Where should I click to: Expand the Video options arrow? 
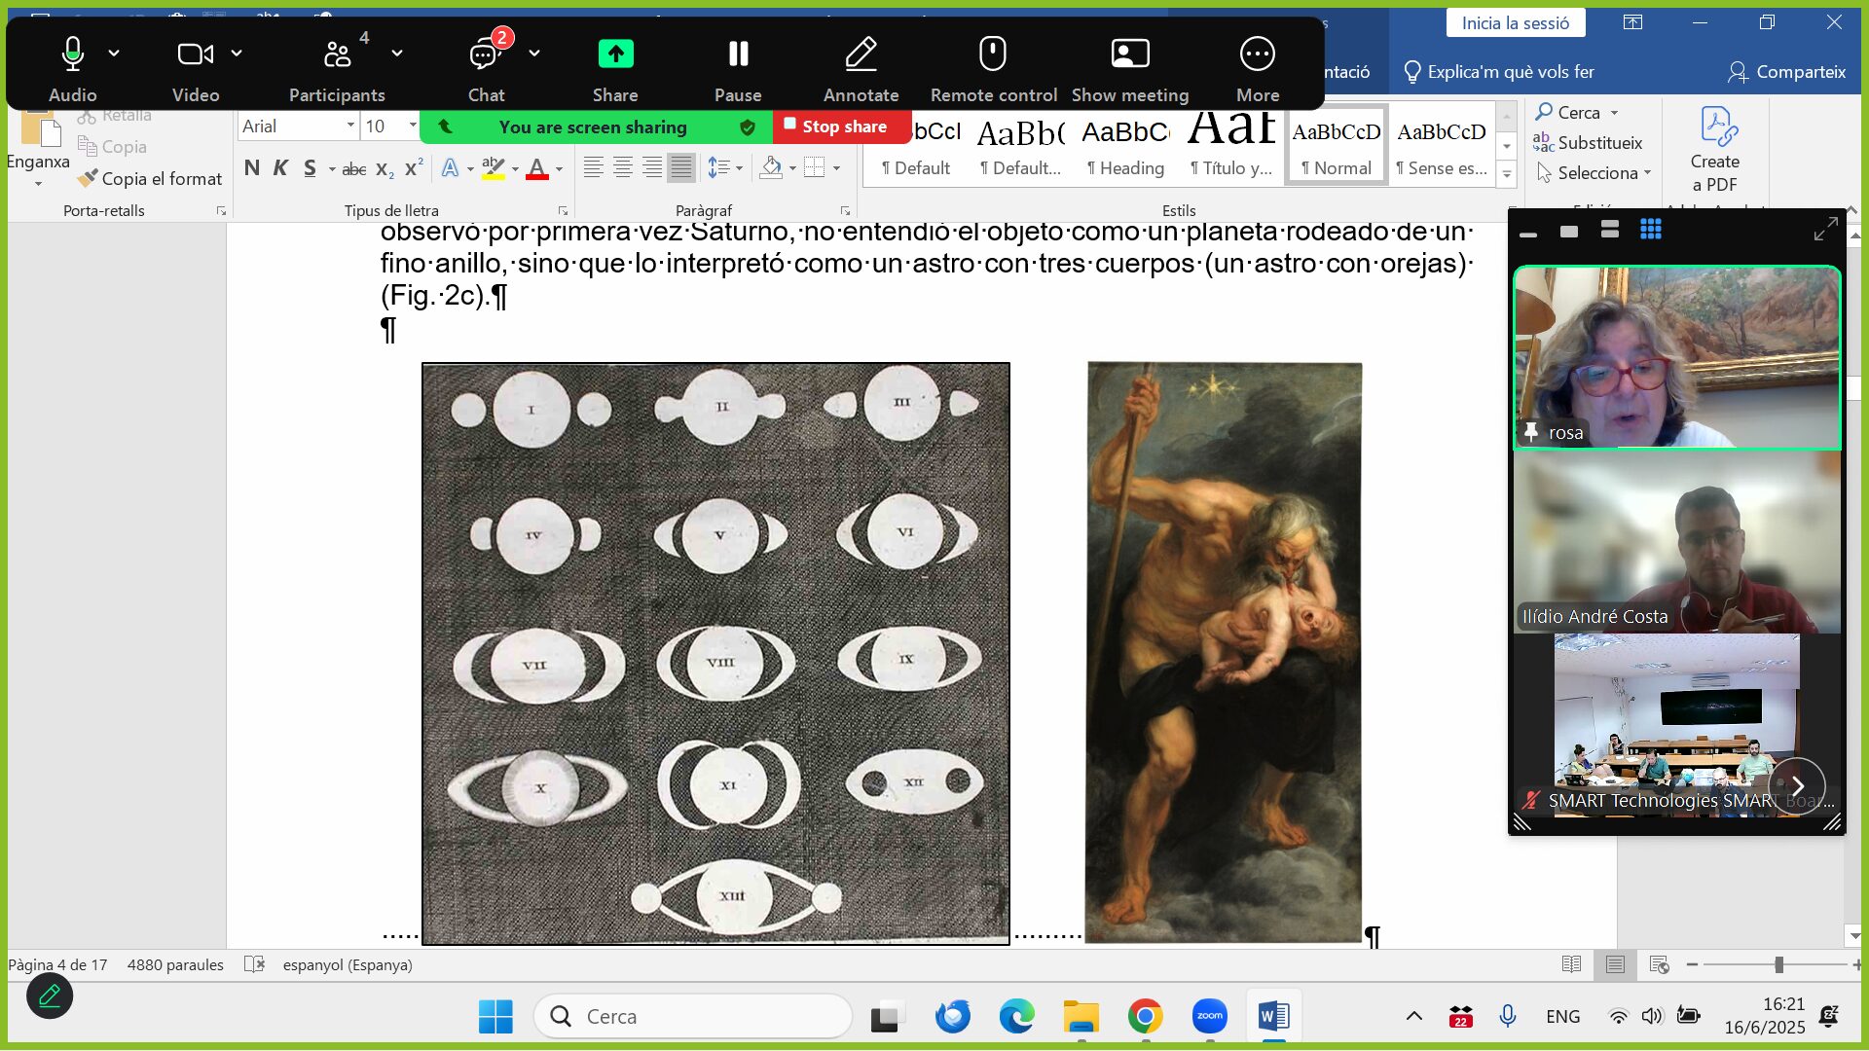[x=237, y=54]
